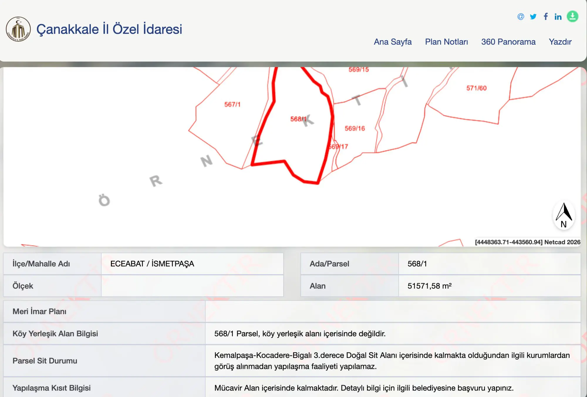Image resolution: width=587 pixels, height=397 pixels.
Task: Click the Ölçek label cell
Action: [52, 286]
